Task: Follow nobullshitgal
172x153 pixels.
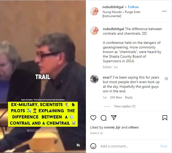Action: [x=133, y=7]
